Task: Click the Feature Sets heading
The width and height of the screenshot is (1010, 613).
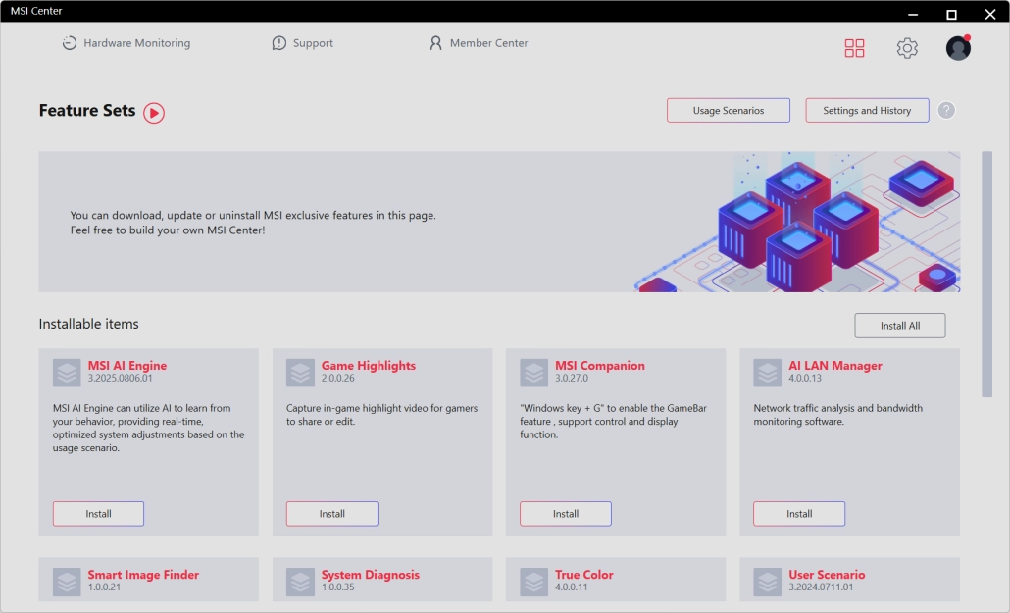Action: 87,110
